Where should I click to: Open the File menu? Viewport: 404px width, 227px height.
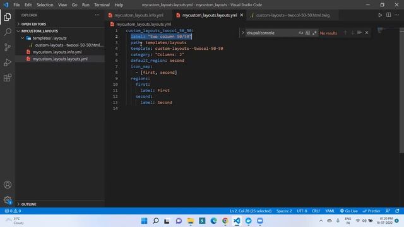click(x=16, y=5)
